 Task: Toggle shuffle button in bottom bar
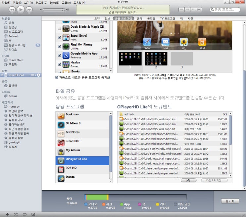(16, 214)
